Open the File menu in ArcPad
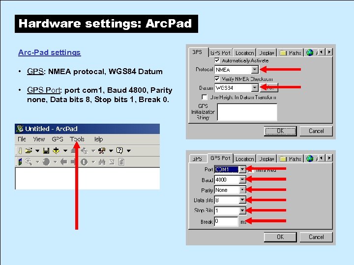The height and width of the screenshot is (265, 354). [22, 139]
